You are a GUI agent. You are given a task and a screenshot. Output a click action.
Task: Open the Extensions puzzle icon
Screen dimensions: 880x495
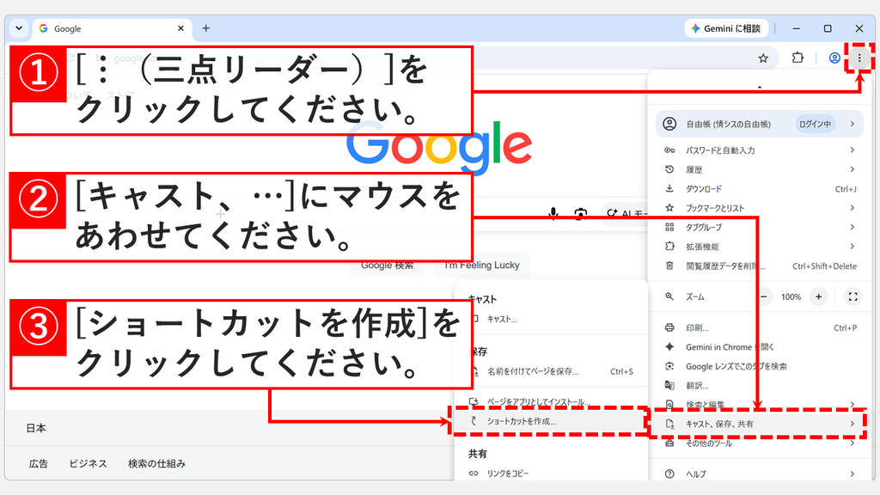[x=797, y=58]
